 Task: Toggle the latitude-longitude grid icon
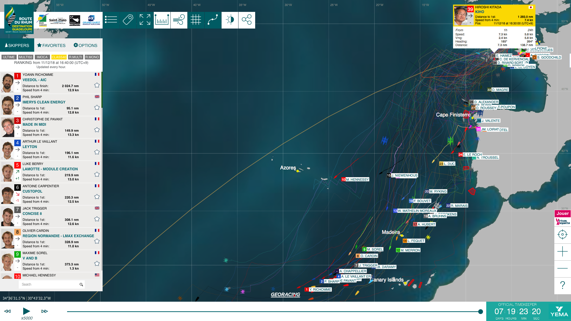[196, 20]
